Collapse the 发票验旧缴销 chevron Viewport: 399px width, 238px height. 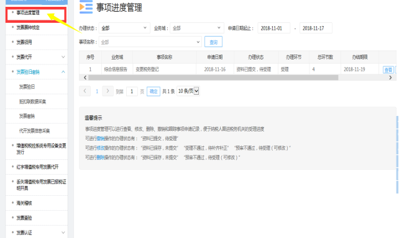click(63, 72)
